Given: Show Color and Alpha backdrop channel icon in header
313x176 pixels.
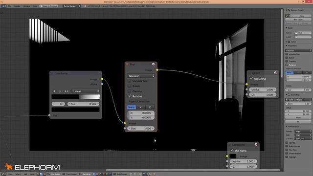Looking at the screenshot, I should 94,174.
